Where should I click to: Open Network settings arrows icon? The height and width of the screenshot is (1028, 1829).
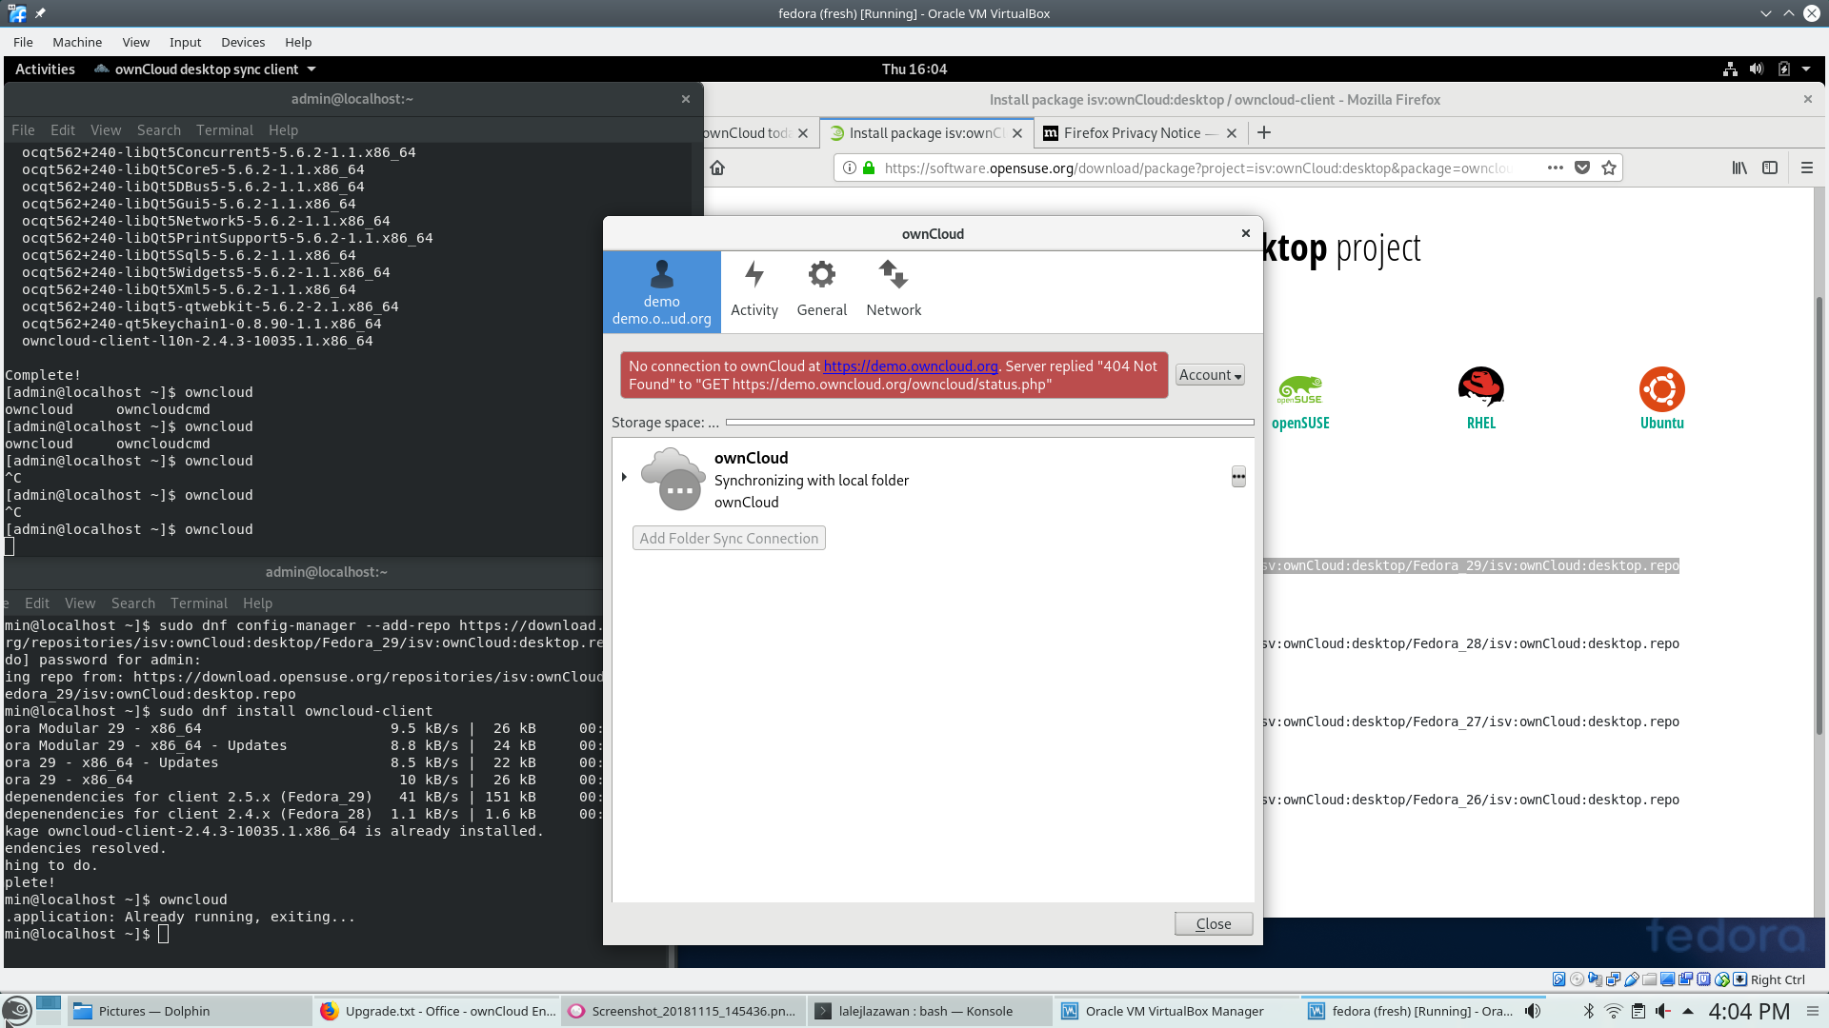pyautogui.click(x=894, y=274)
